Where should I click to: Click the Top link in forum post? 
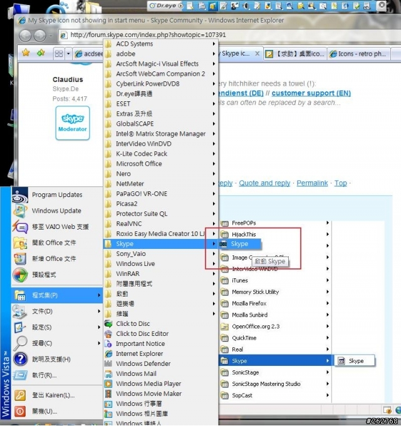[x=341, y=183]
